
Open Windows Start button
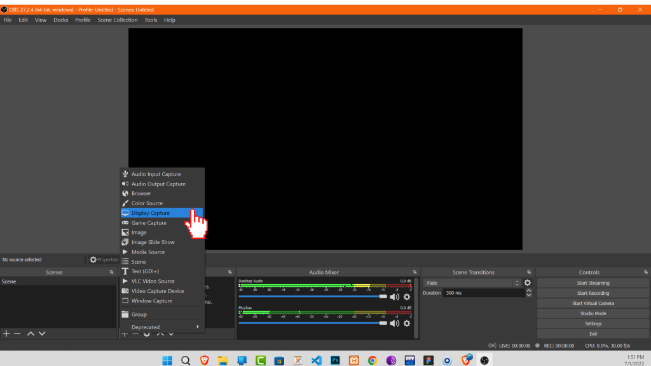pos(167,360)
